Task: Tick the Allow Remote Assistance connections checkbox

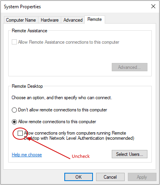Action: (x=14, y=42)
